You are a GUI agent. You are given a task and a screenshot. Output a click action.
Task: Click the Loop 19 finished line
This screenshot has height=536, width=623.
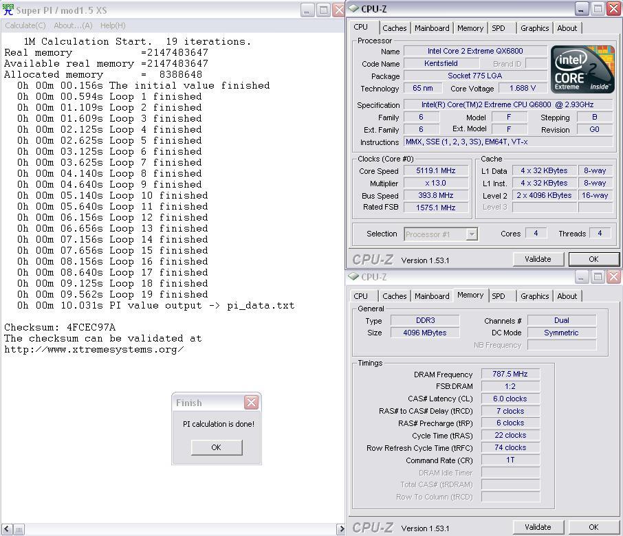tap(113, 295)
